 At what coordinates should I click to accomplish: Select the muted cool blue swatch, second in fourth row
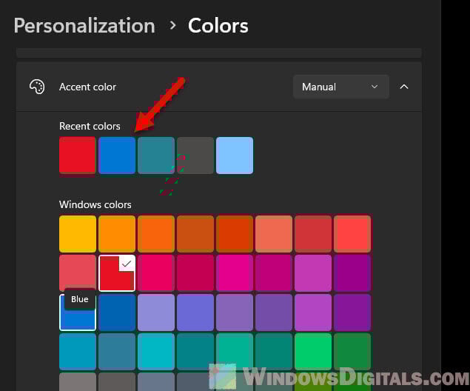[117, 352]
